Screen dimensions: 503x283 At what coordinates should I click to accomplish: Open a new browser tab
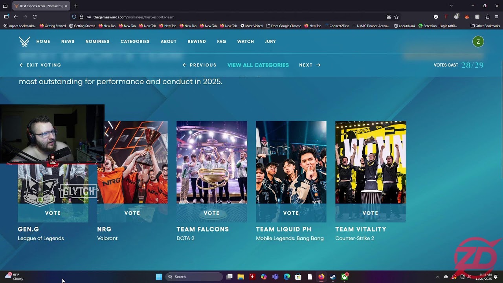click(76, 6)
